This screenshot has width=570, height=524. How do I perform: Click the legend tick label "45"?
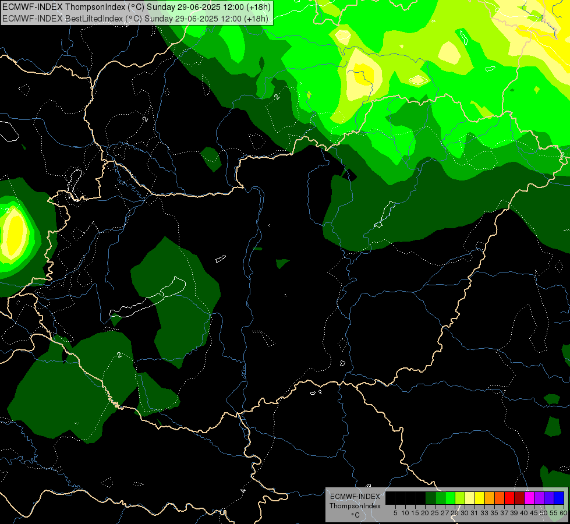(534, 513)
